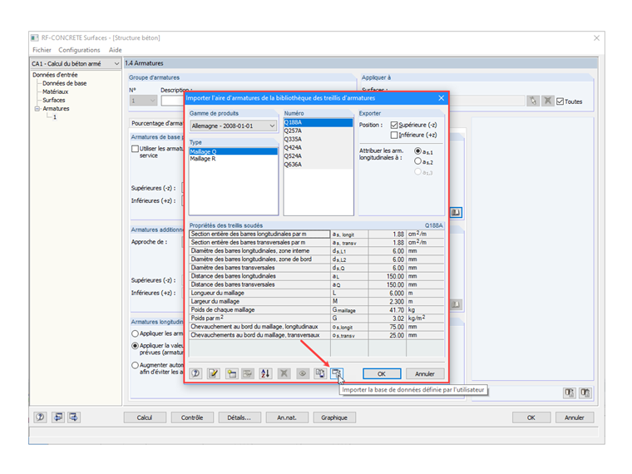The height and width of the screenshot is (474, 632).
Task: Click Annuler in the main window footer
Action: coord(575,417)
